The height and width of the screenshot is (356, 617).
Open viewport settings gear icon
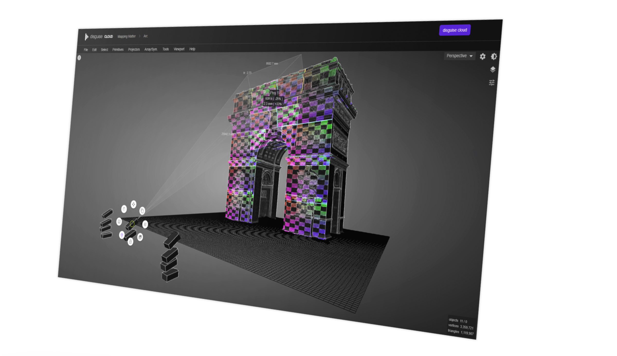(483, 56)
